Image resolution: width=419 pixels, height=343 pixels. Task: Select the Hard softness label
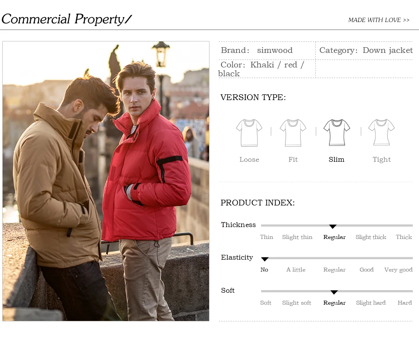coord(404,303)
